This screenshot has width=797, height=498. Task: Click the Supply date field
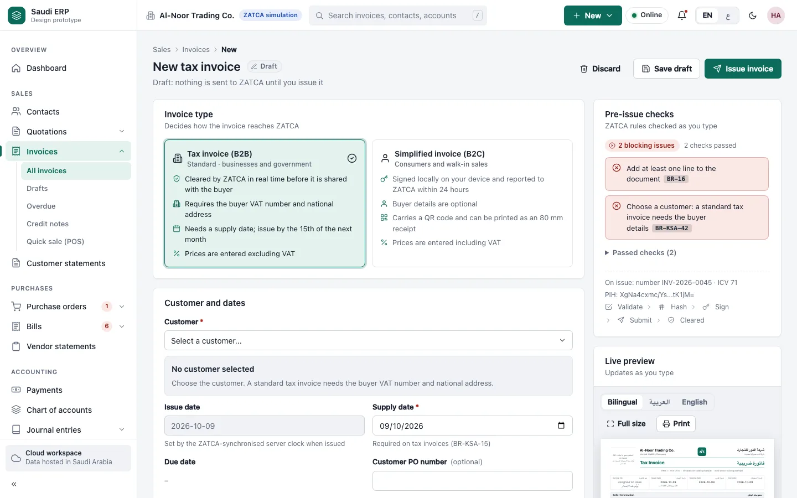[x=473, y=426]
